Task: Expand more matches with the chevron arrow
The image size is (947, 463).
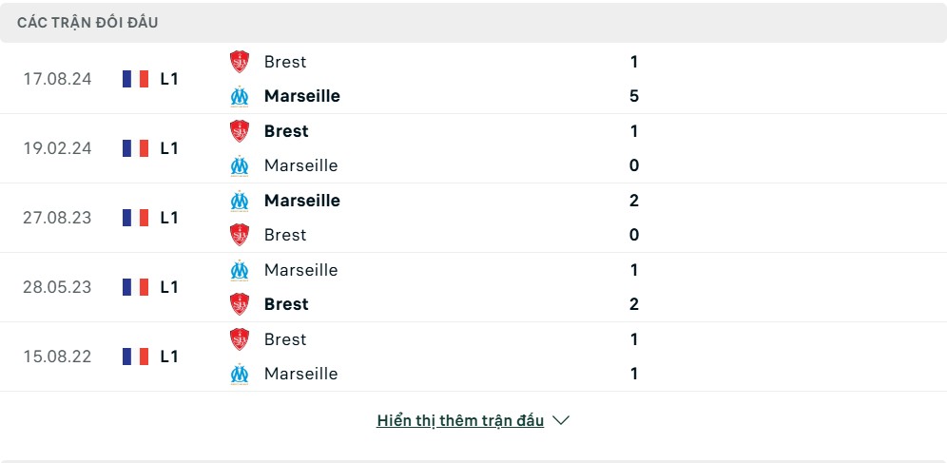Action: coord(561,420)
